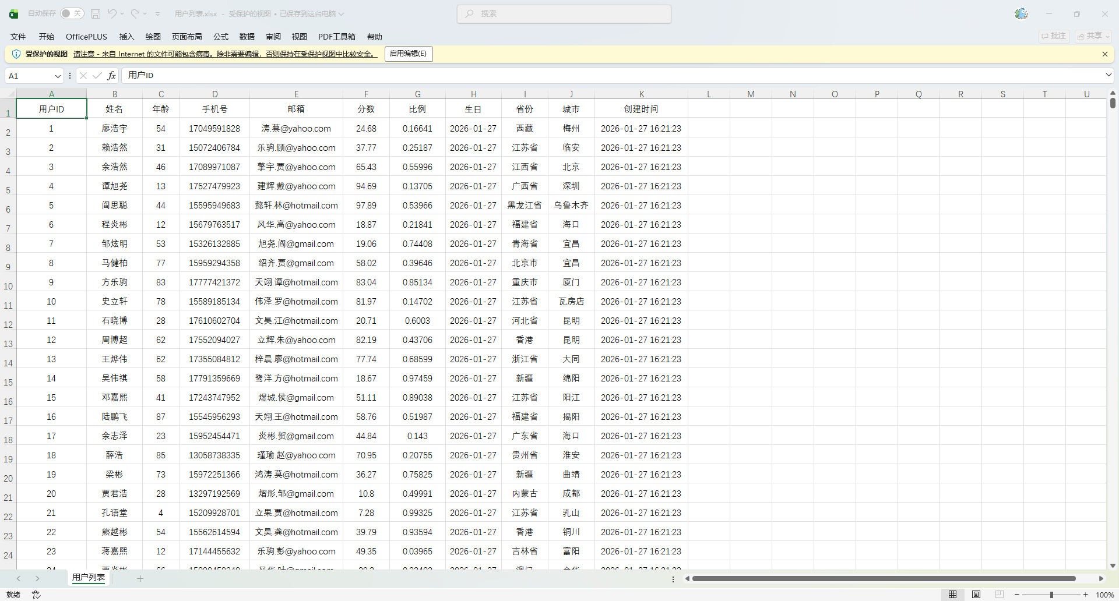Toggle the 自动保存 AutoSave switch

(72, 13)
